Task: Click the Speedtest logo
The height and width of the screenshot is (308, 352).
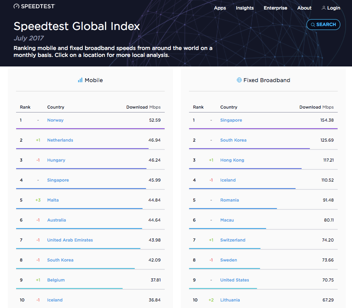Action: (x=34, y=7)
